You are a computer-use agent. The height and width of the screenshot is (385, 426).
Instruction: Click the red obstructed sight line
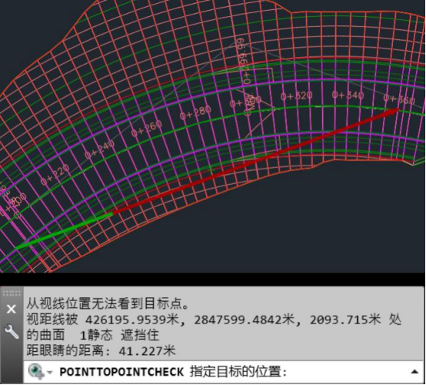pyautogui.click(x=255, y=160)
